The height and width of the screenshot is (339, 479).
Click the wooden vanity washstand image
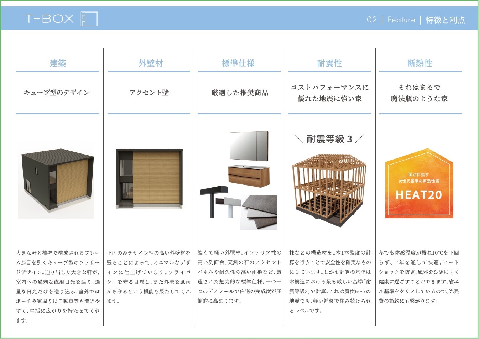tap(249, 176)
